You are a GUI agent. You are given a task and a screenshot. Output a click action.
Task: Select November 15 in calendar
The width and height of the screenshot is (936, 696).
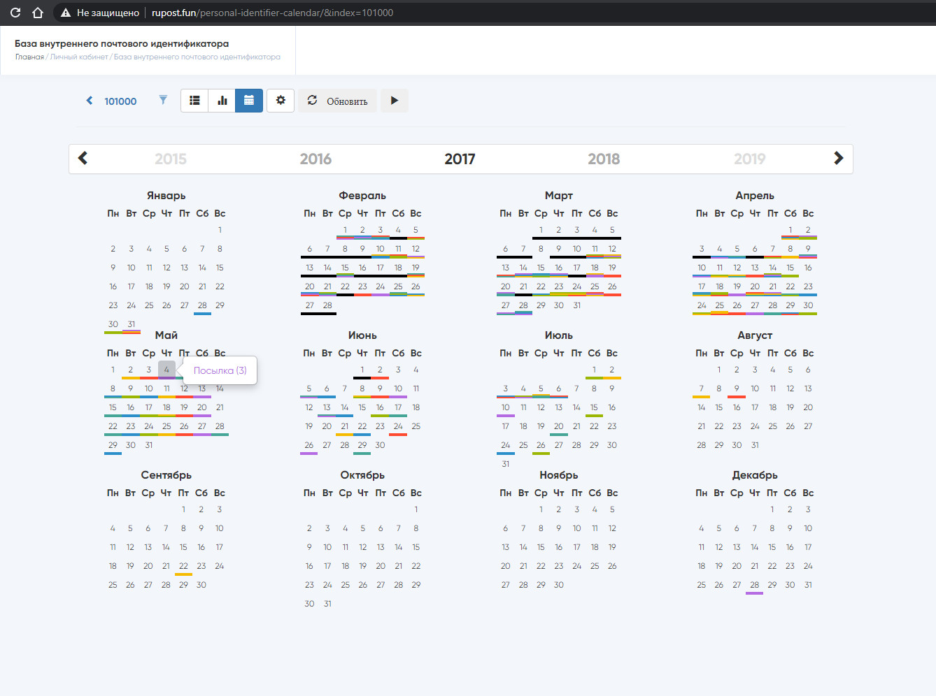[x=541, y=547]
